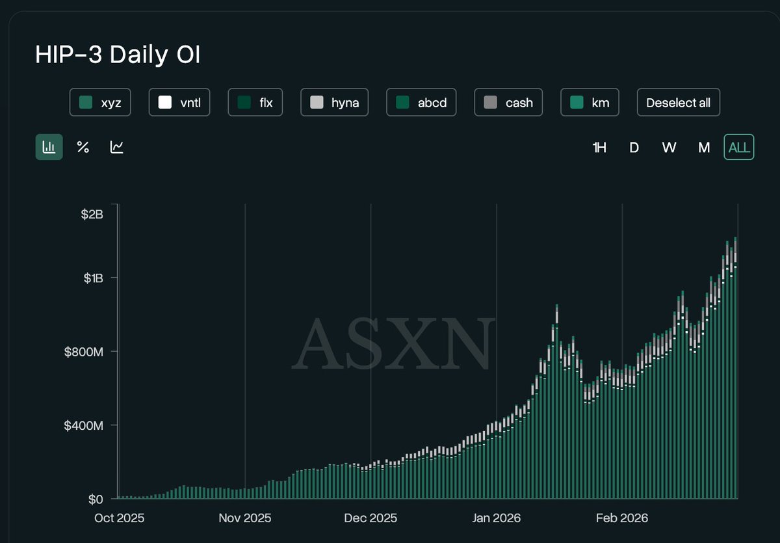780x543 pixels.
Task: Toggle the xyz series filter
Action: click(100, 102)
